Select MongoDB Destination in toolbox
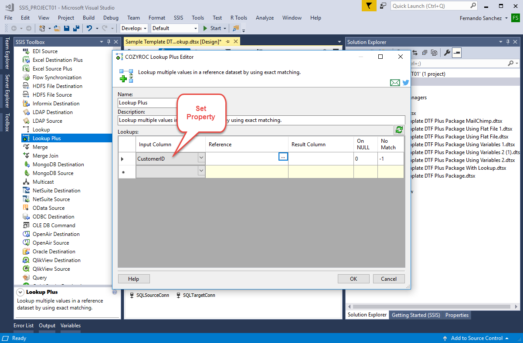Image resolution: width=523 pixels, height=343 pixels. click(x=58, y=165)
